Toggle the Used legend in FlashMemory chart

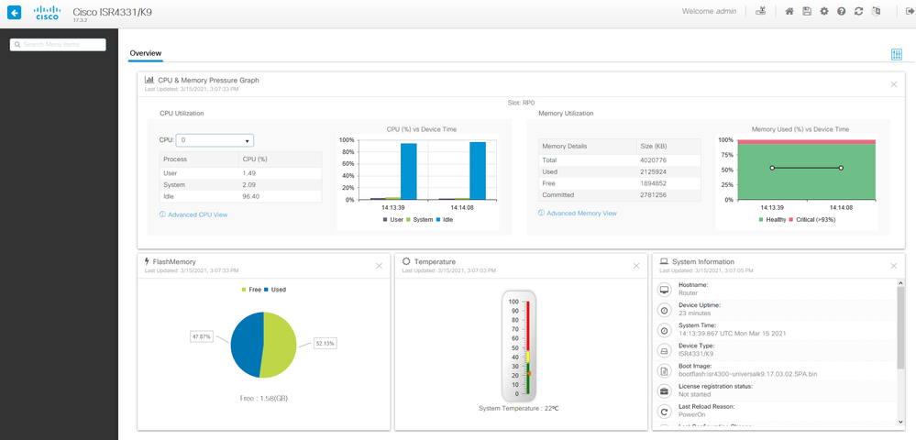(x=274, y=290)
